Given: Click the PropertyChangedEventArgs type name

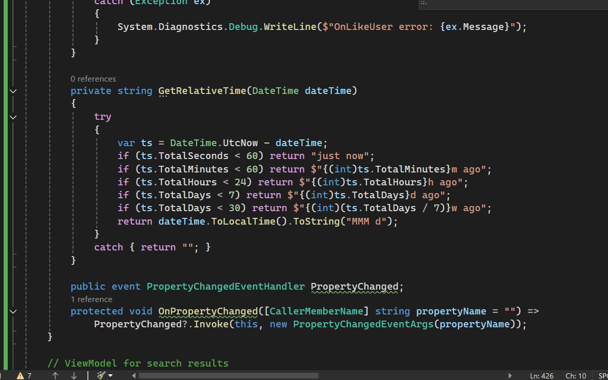Looking at the screenshot, I should pos(363,324).
